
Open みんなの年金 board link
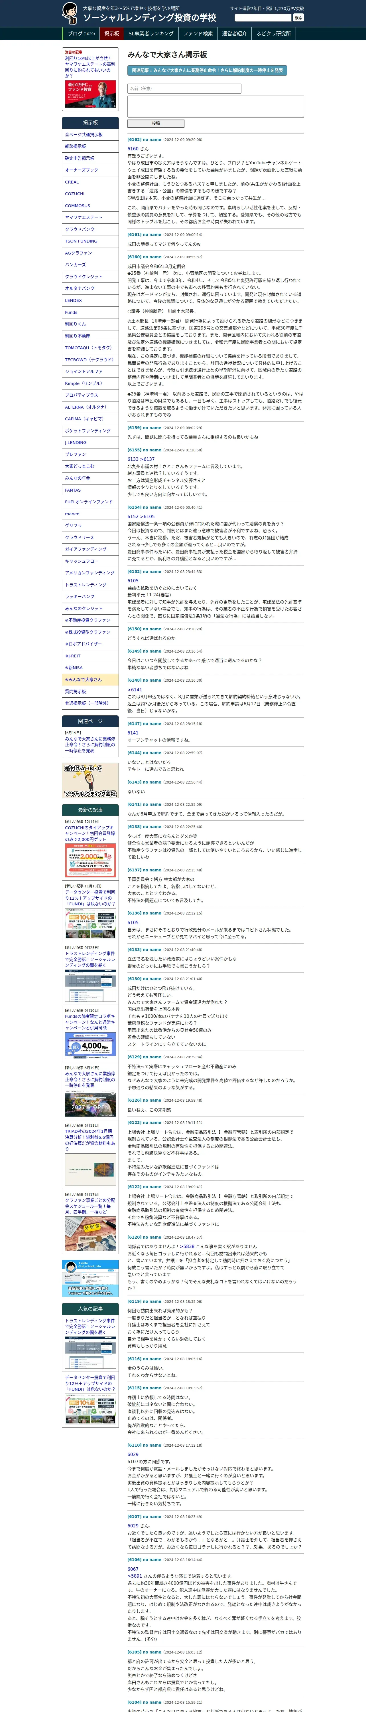click(x=90, y=478)
